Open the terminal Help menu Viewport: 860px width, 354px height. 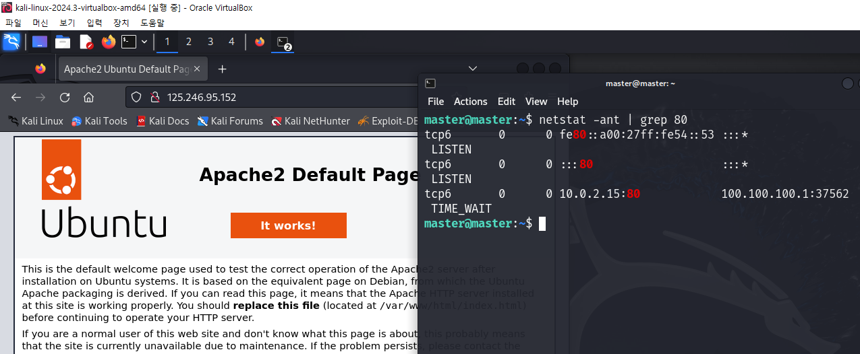[x=567, y=102]
